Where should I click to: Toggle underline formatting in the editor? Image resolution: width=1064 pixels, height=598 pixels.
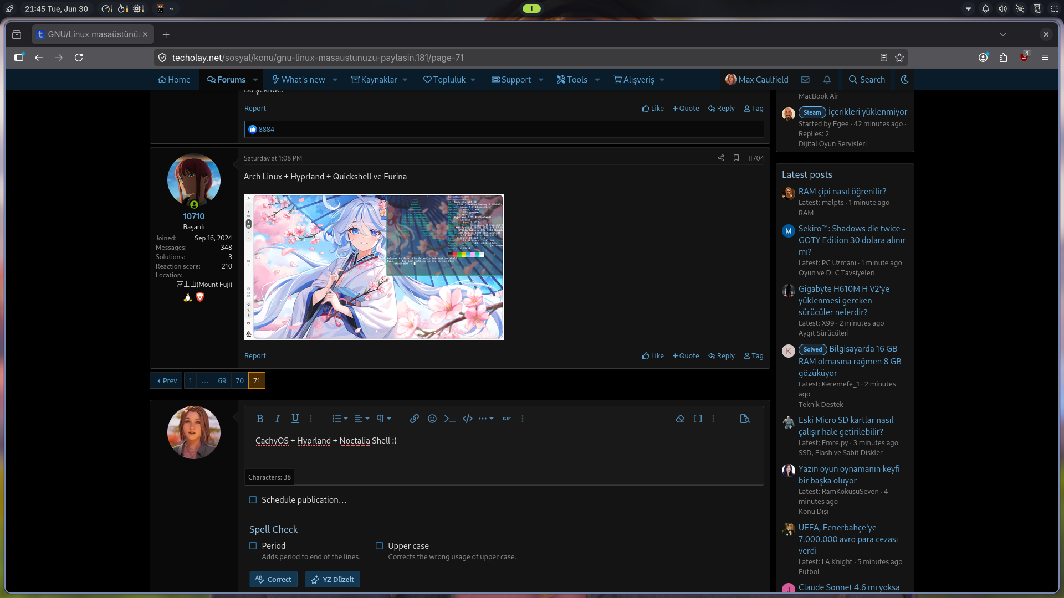tap(295, 419)
